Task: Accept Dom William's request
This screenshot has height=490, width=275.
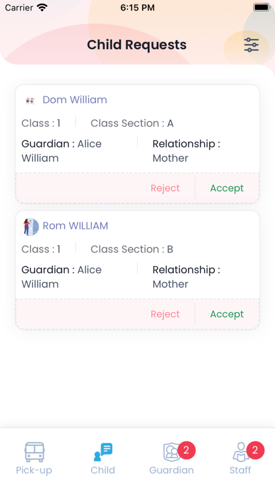Action: [x=227, y=188]
